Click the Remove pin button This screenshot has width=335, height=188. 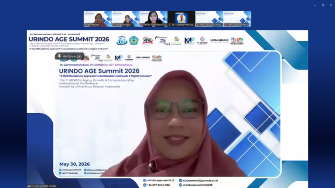70,56
